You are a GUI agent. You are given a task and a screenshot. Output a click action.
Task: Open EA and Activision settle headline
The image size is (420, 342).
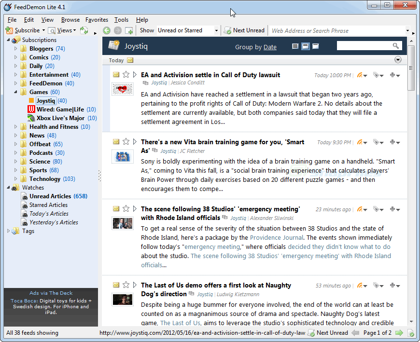pos(210,75)
